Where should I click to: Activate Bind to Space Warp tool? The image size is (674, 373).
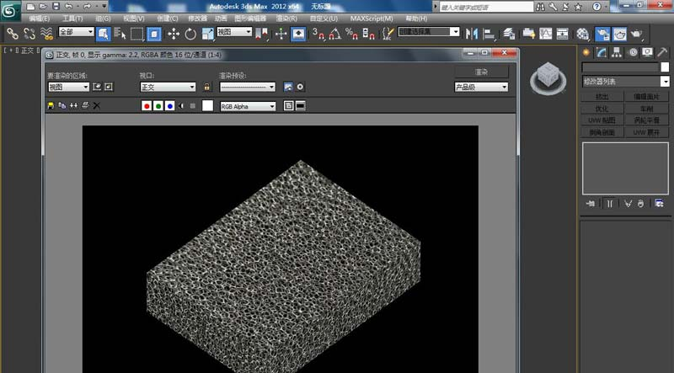pyautogui.click(x=46, y=34)
